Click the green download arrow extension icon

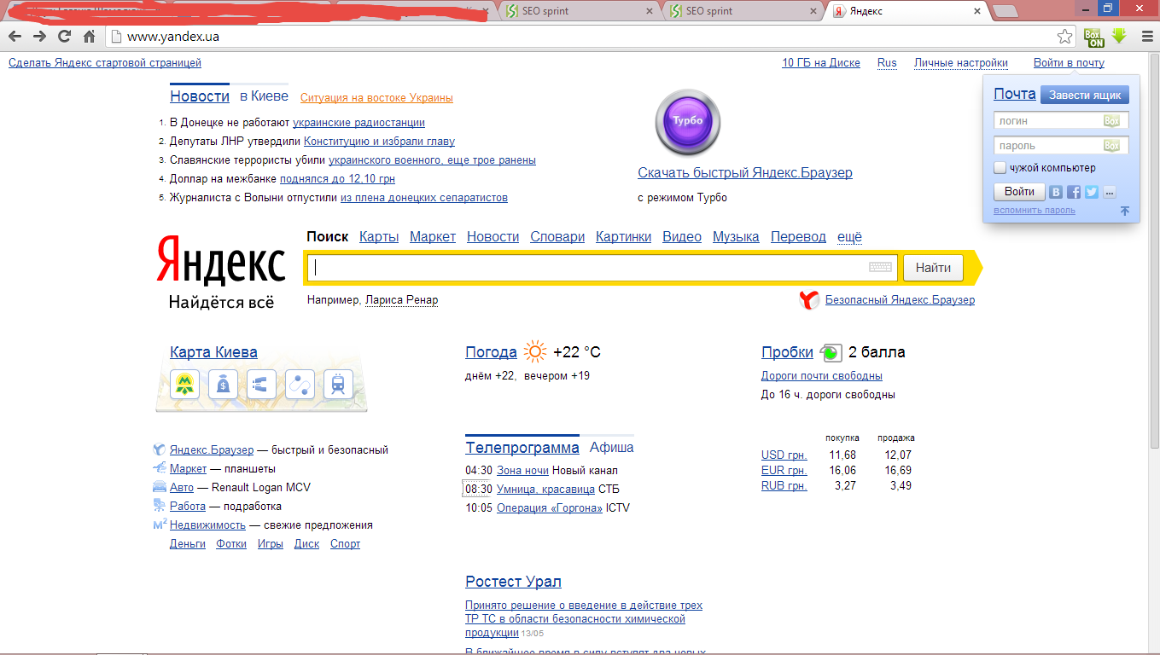pos(1119,36)
